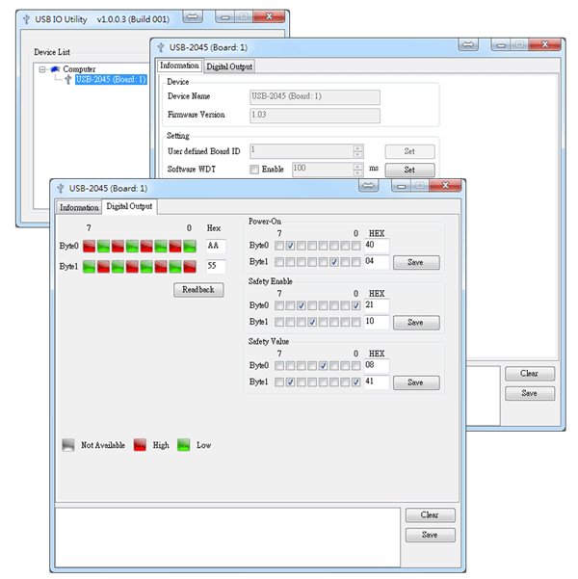The image size is (578, 579).
Task: Click double-arrow button in front USB-2045 window title bar
Action: pyautogui.click(x=368, y=185)
